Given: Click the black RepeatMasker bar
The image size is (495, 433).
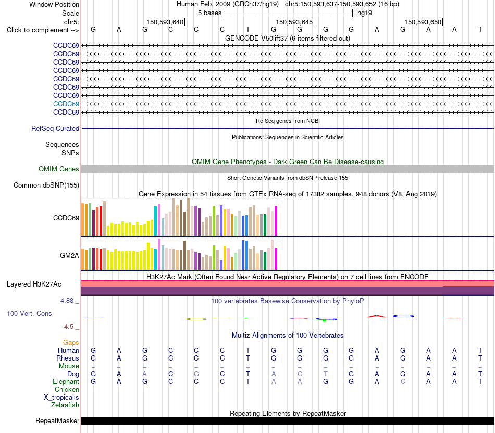Looking at the screenshot, I should pyautogui.click(x=288, y=420).
